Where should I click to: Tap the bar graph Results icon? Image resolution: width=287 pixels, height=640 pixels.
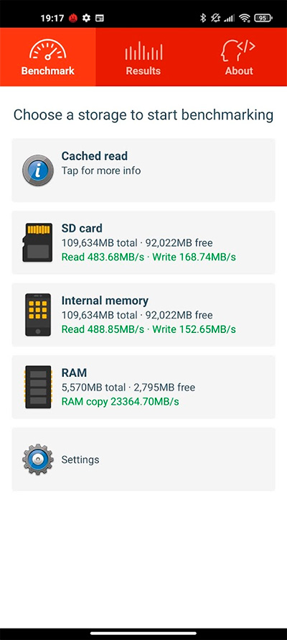143,50
